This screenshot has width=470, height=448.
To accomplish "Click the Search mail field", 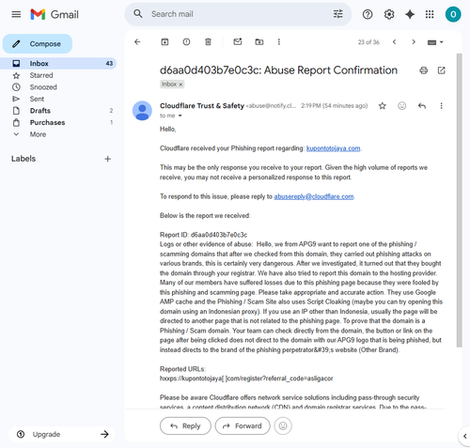I will point(238,14).
